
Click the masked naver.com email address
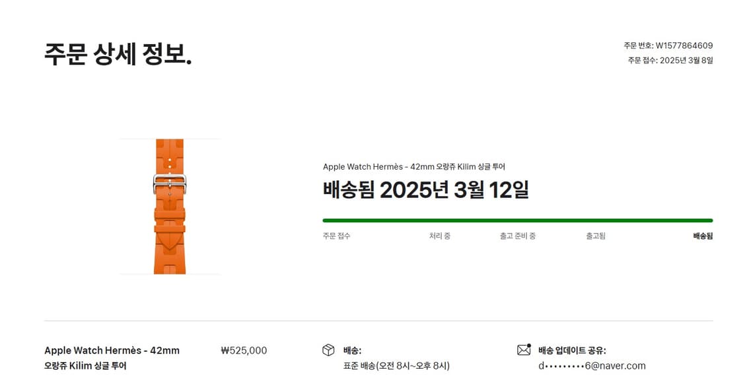(592, 365)
